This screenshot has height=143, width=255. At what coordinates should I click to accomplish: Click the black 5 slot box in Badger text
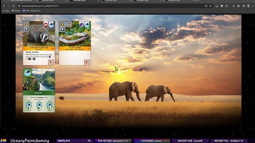click(34, 59)
